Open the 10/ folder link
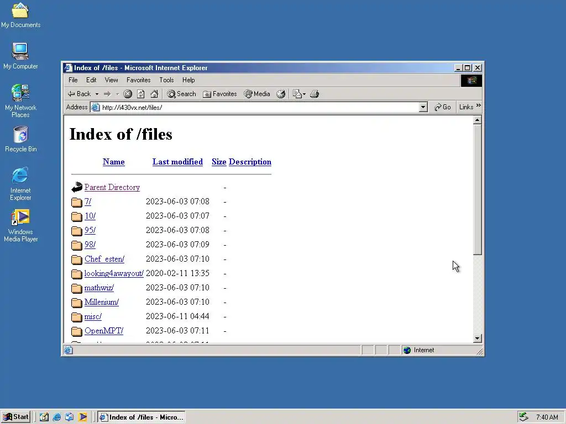 (90, 216)
